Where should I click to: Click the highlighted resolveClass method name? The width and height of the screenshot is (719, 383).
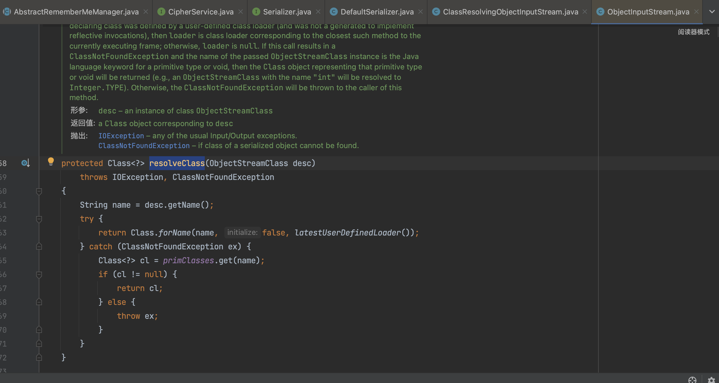coord(177,163)
